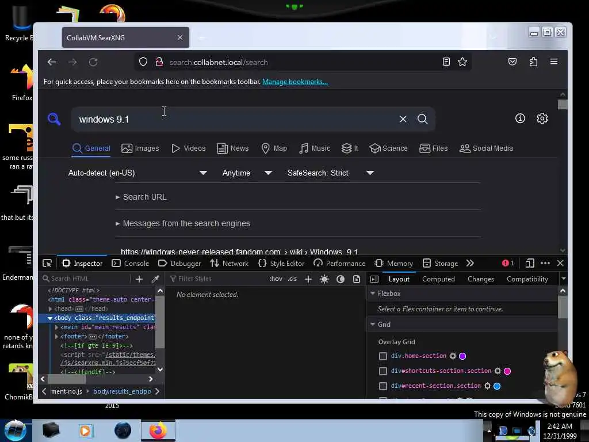Enable overlay grid for div.home-section
The width and height of the screenshot is (589, 442).
383,356
